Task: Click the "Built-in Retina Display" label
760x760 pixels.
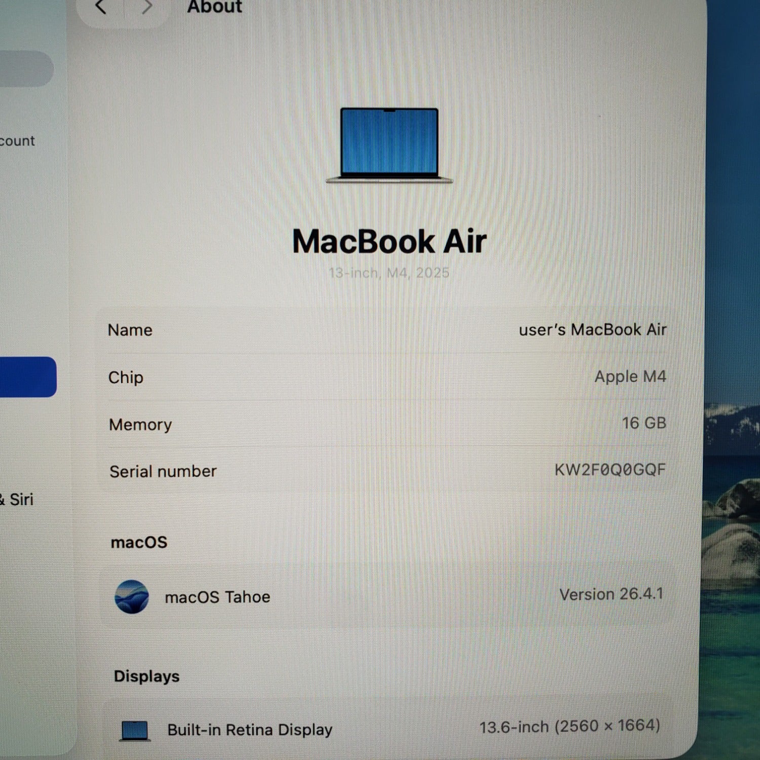Action: point(250,730)
